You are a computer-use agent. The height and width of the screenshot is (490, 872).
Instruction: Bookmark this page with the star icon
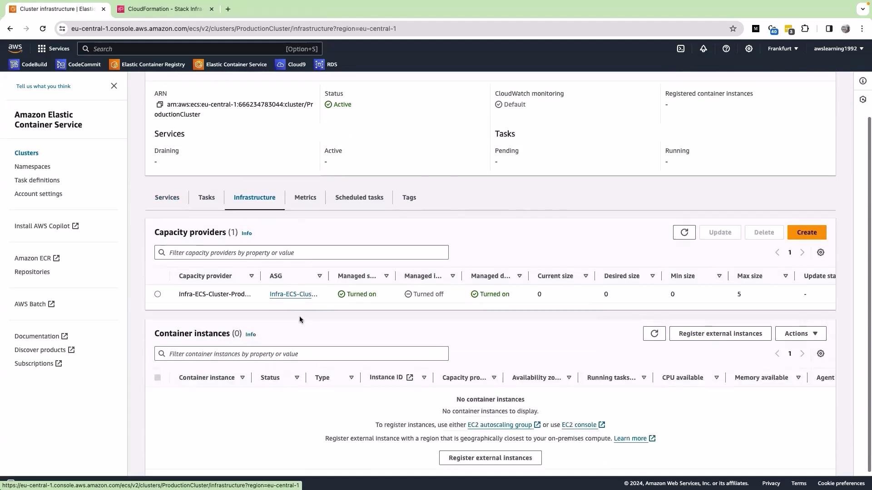pos(733,29)
